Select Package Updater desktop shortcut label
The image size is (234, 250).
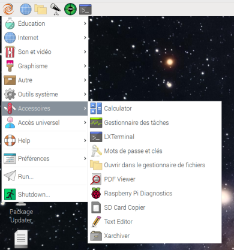pos(21,216)
